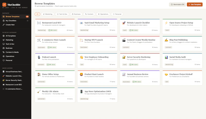Click the handshake icon on Freelancer Project Kickoff
Screen dimensions: 206x119
pyautogui.click(x=166, y=75)
